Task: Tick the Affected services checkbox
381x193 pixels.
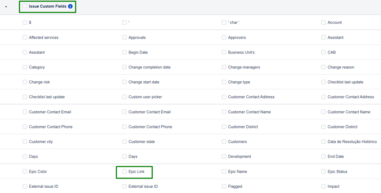Action: click(x=25, y=38)
